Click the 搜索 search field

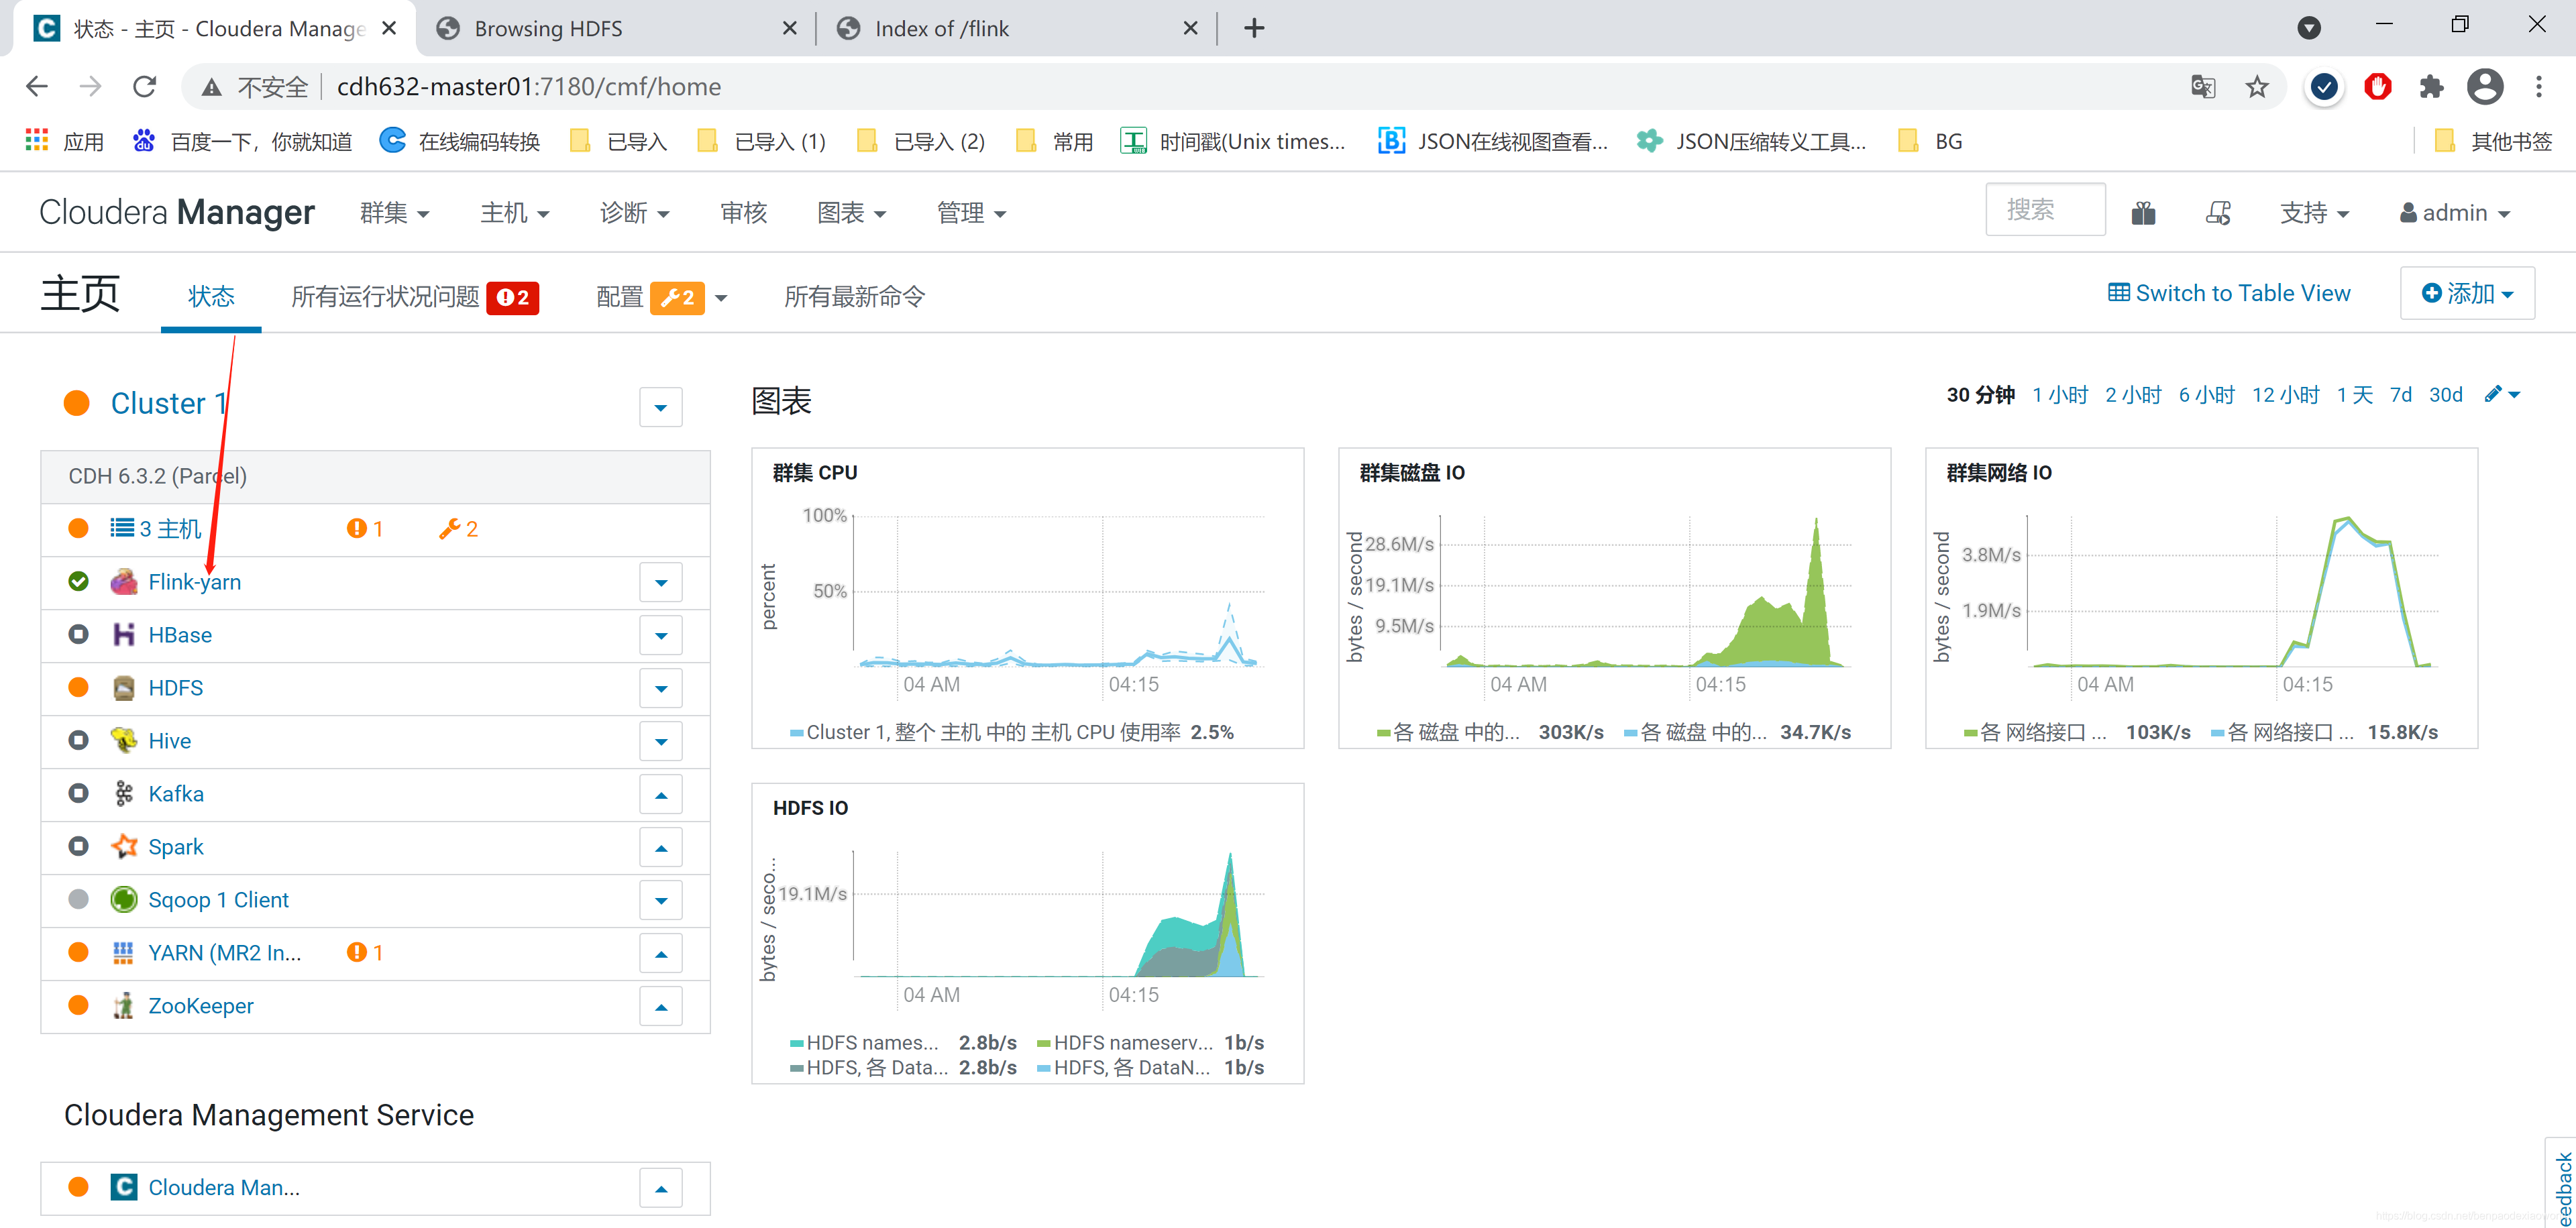(x=2045, y=210)
